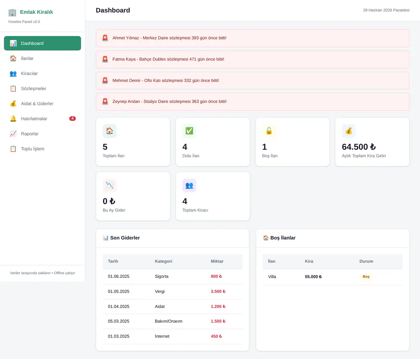Click the house icon on Toplam İlan card
420x359 pixels.
point(110,131)
